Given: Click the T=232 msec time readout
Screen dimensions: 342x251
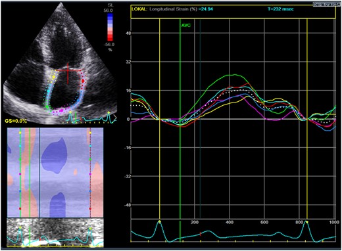Looking at the screenshot, I should tap(281, 9).
